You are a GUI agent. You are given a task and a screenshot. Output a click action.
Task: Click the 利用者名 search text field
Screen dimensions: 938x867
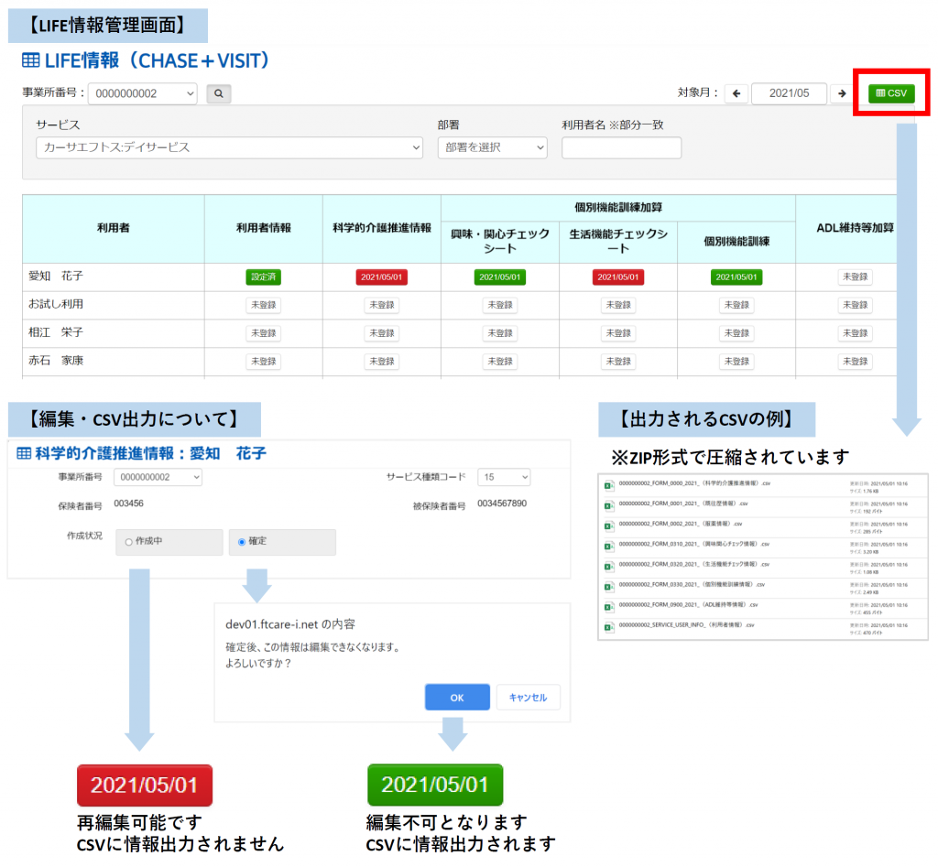click(x=621, y=147)
